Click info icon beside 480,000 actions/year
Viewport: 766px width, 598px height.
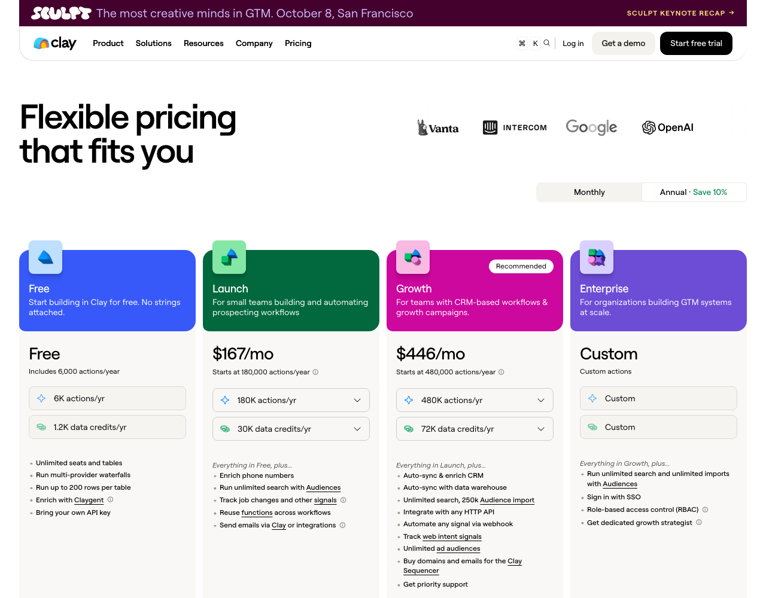[x=501, y=372]
